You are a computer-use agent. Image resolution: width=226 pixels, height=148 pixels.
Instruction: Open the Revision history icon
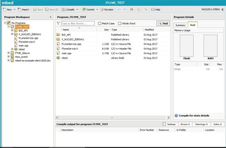click(x=102, y=9)
